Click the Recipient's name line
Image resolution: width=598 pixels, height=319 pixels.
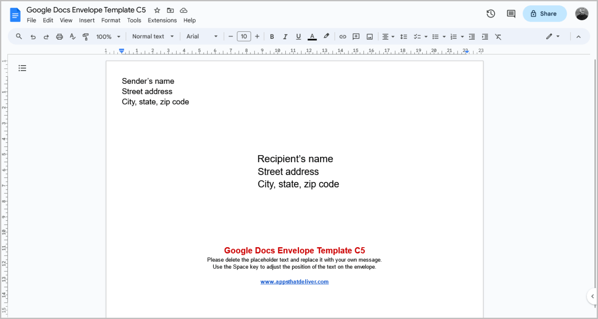[295, 159]
